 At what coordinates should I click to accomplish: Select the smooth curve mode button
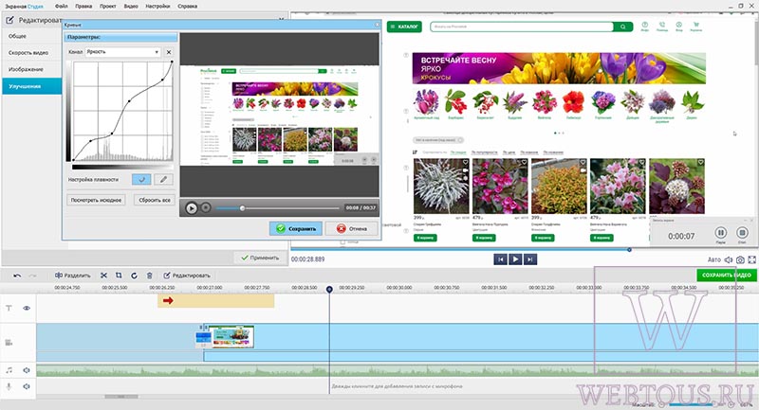pos(141,179)
